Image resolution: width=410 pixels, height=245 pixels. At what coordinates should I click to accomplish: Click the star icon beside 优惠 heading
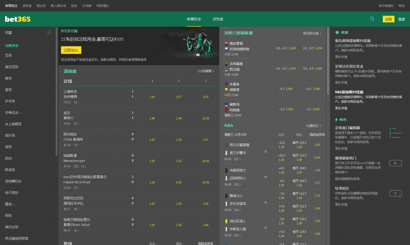(x=337, y=32)
